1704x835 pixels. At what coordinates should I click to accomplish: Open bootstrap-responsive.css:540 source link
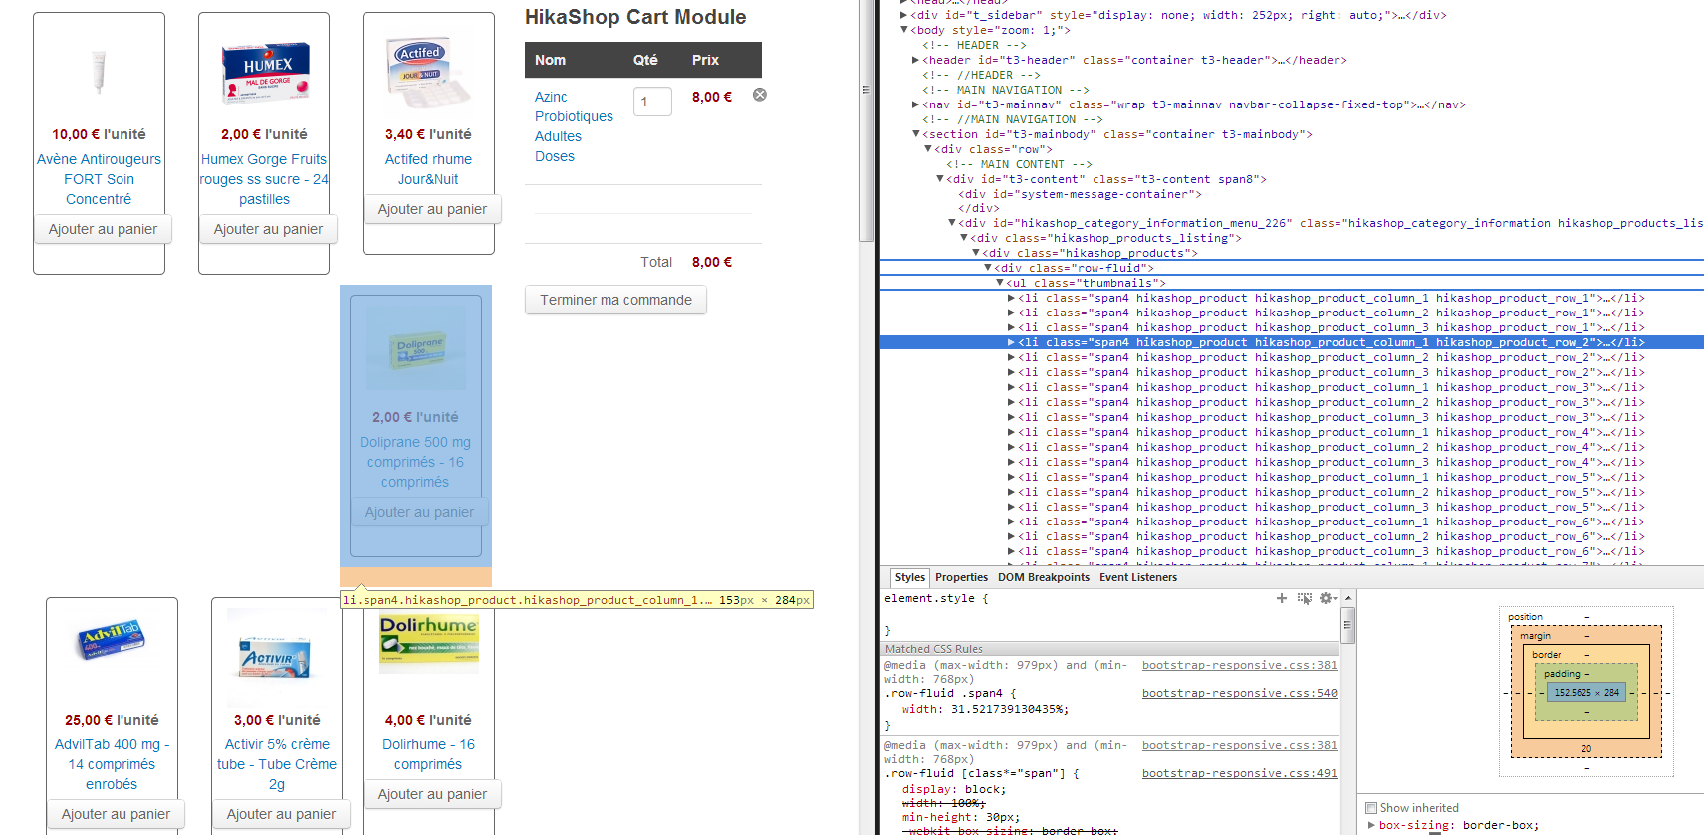pos(1239,693)
